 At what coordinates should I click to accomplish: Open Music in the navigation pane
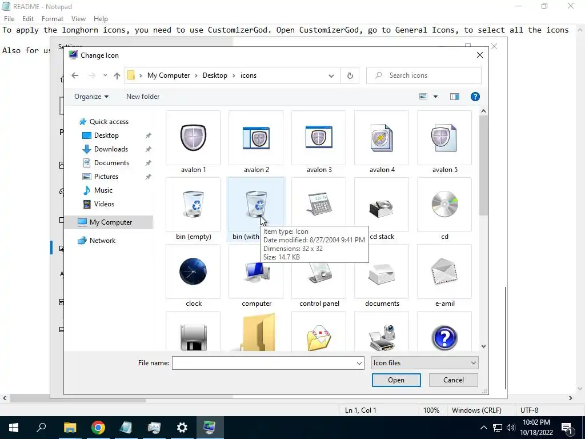97,190
